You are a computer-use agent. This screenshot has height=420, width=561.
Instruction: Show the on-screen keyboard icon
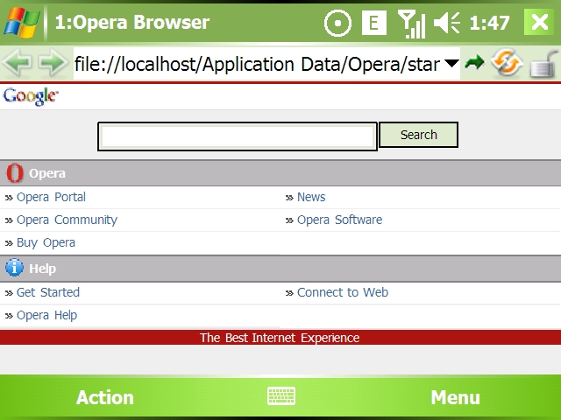[281, 396]
